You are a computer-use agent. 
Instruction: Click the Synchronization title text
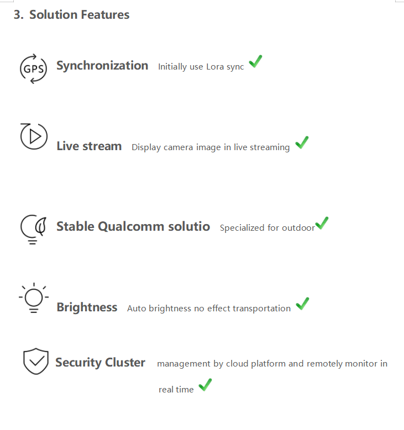[x=102, y=66]
